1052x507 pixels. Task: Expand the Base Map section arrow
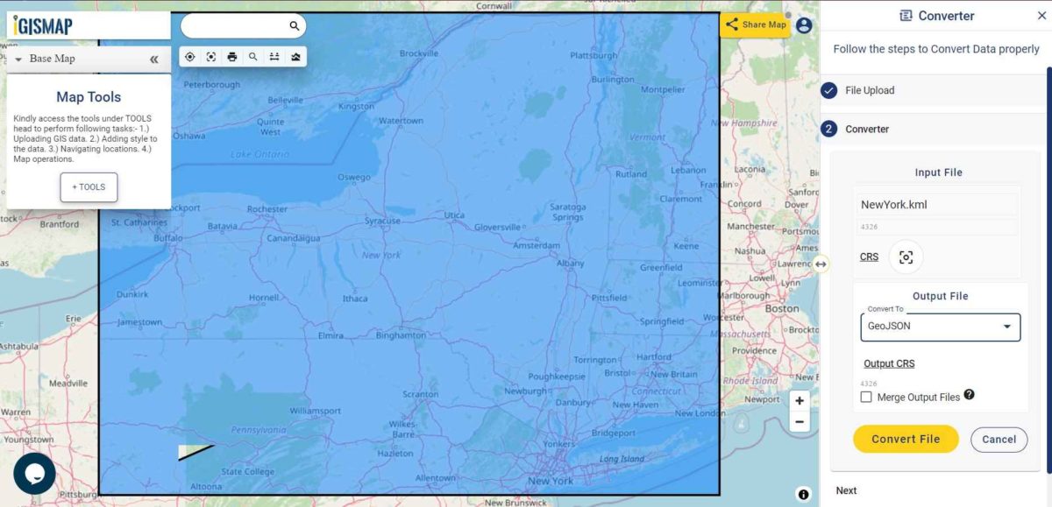coord(19,59)
